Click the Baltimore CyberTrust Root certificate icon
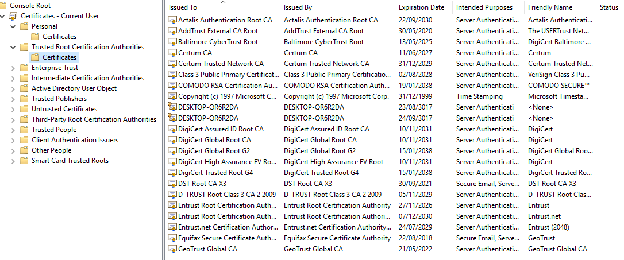 pos(172,42)
